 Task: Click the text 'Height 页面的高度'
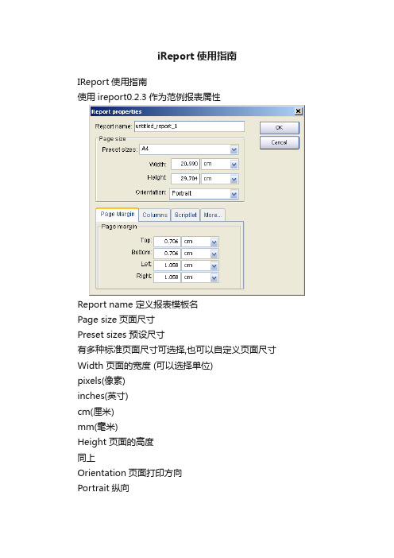click(x=115, y=442)
